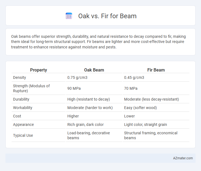Click 'Moderate (less decay-resistant)' cell
This screenshot has width=201, height=171.
coord(151,99)
